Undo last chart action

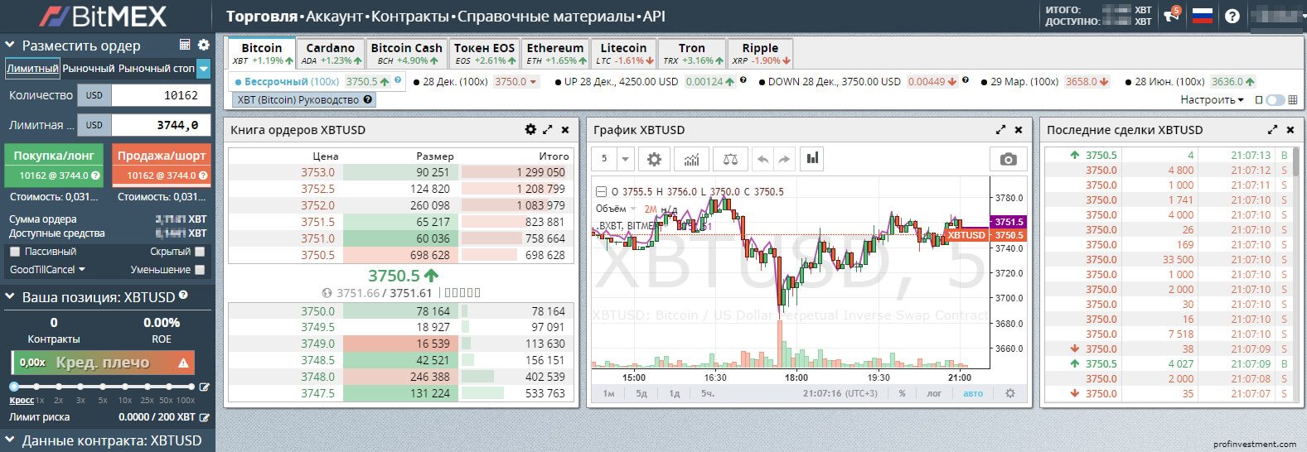pyautogui.click(x=762, y=159)
